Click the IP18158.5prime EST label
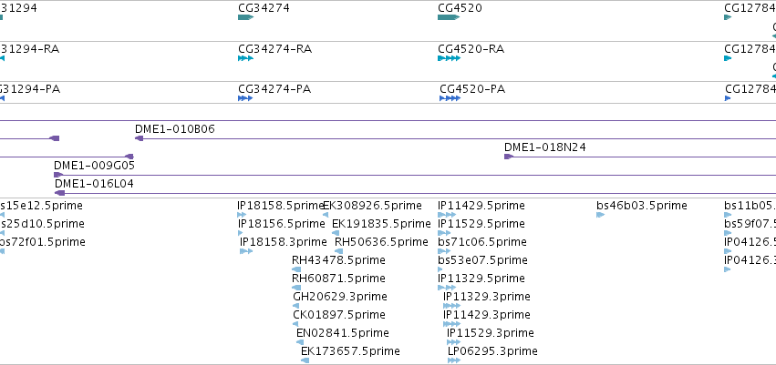This screenshot has width=776, height=365. (x=280, y=206)
